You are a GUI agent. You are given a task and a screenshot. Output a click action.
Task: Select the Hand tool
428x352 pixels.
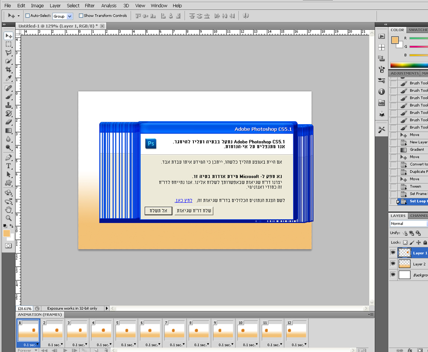coord(9,209)
